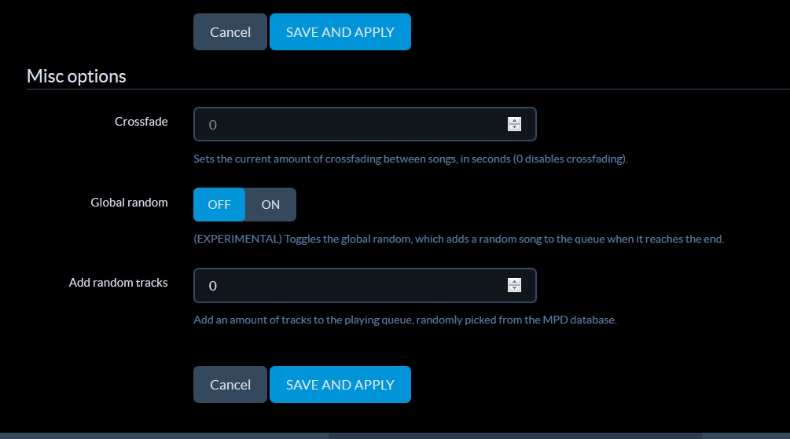
Task: Click the EXPERIMENTAL global random description
Action: point(458,240)
